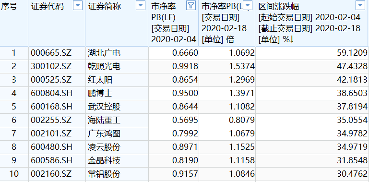Select PB value 1.1158 cell
Viewport: 369px width, 182px height.
pos(227,160)
